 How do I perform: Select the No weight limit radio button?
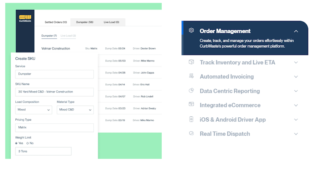27,143
